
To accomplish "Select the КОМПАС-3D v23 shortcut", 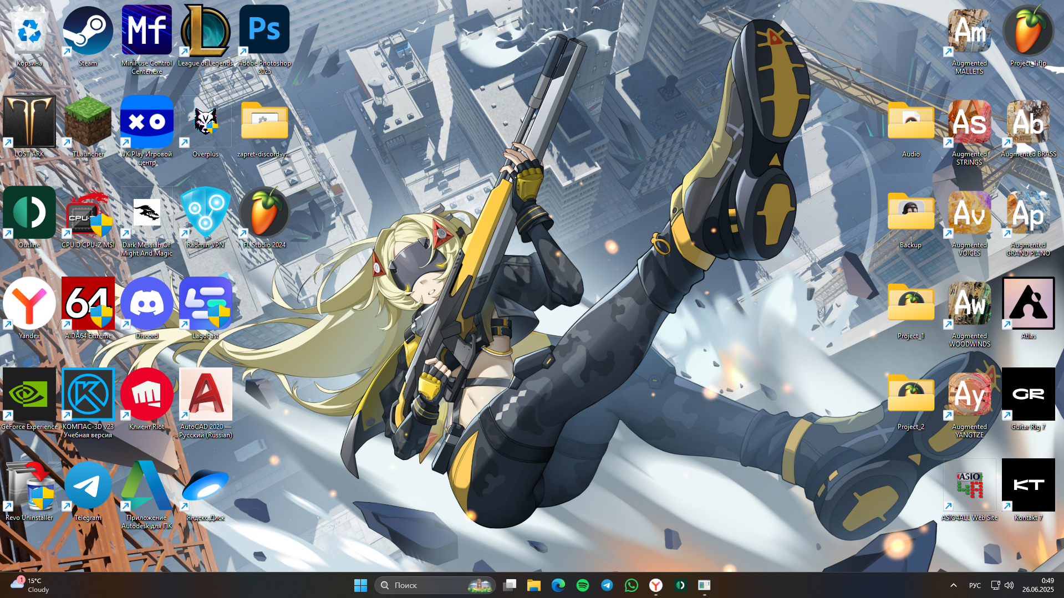I will (88, 403).
